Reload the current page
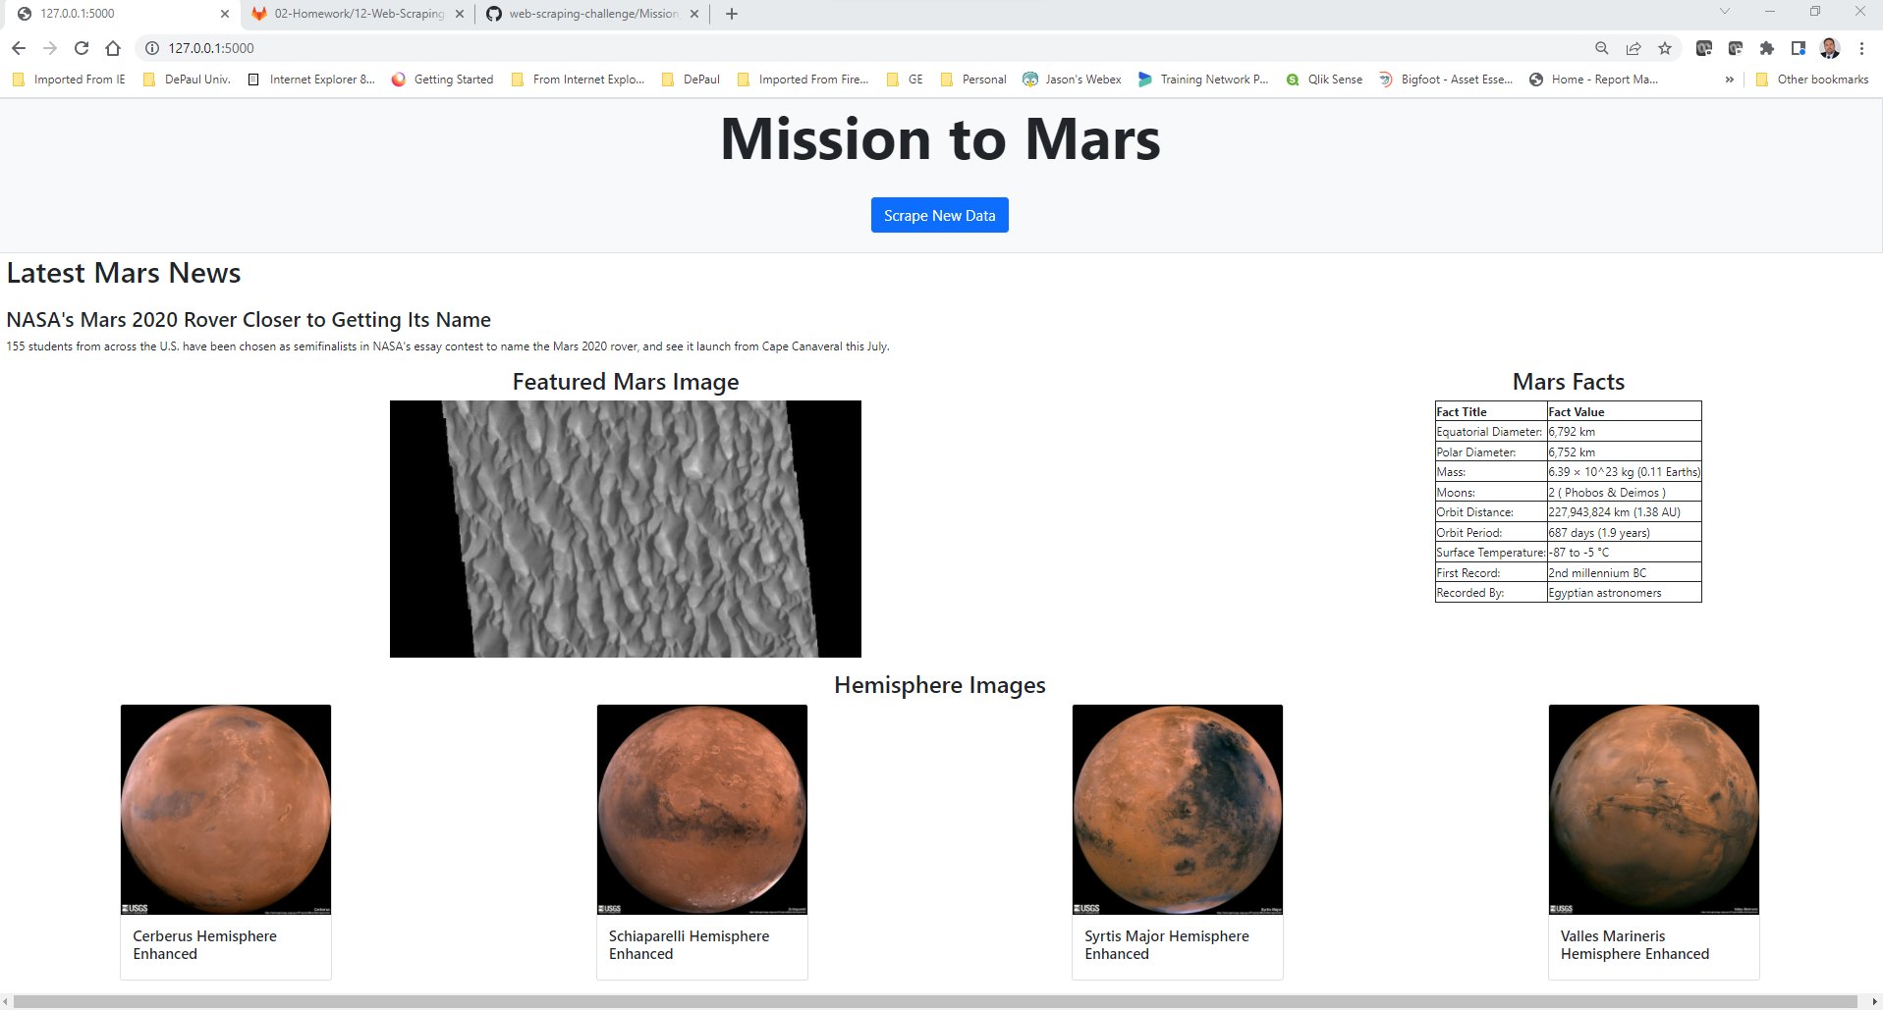 pyautogui.click(x=82, y=47)
